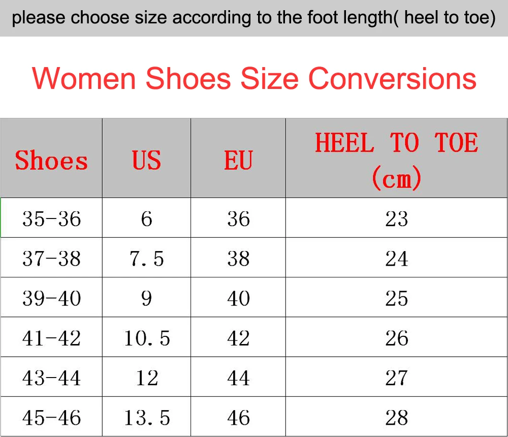The height and width of the screenshot is (437, 508).
Task: Click the 'EU' column header
Action: [238, 161]
